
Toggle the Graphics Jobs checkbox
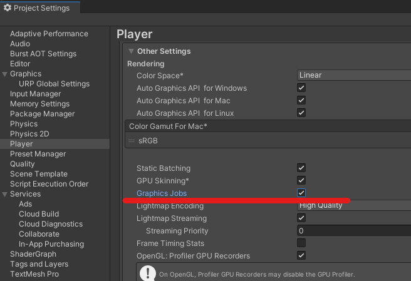tap(301, 193)
